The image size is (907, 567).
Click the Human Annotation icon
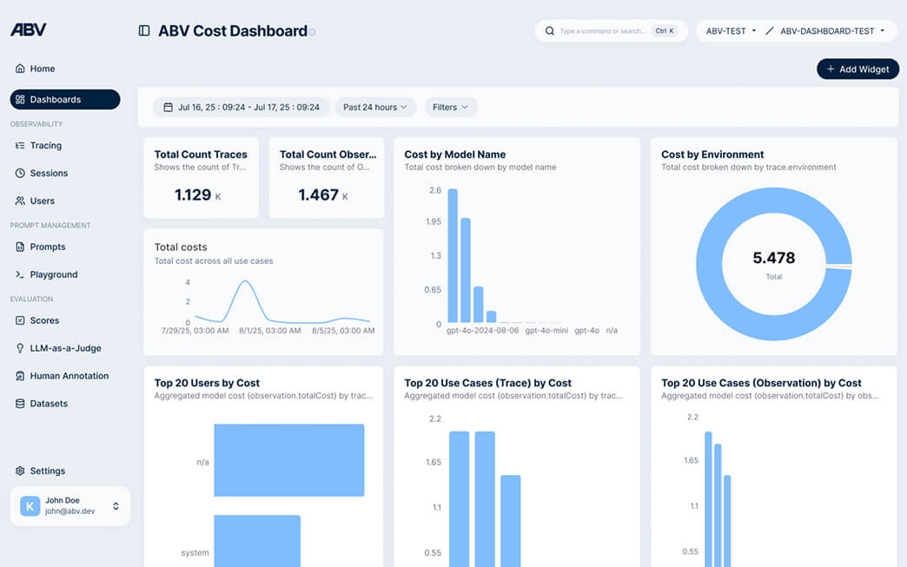(x=20, y=376)
